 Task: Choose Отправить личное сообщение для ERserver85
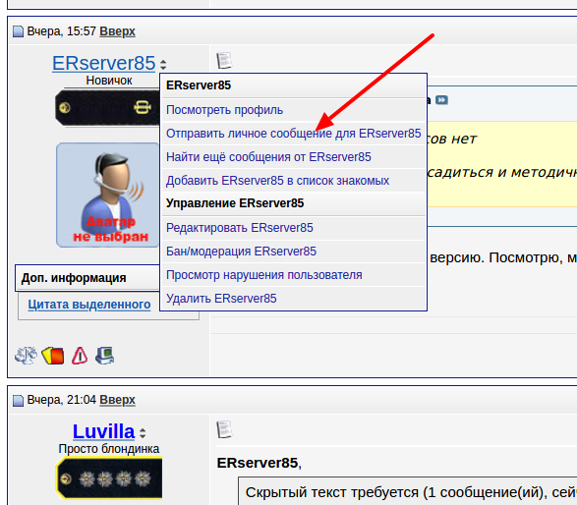[293, 134]
